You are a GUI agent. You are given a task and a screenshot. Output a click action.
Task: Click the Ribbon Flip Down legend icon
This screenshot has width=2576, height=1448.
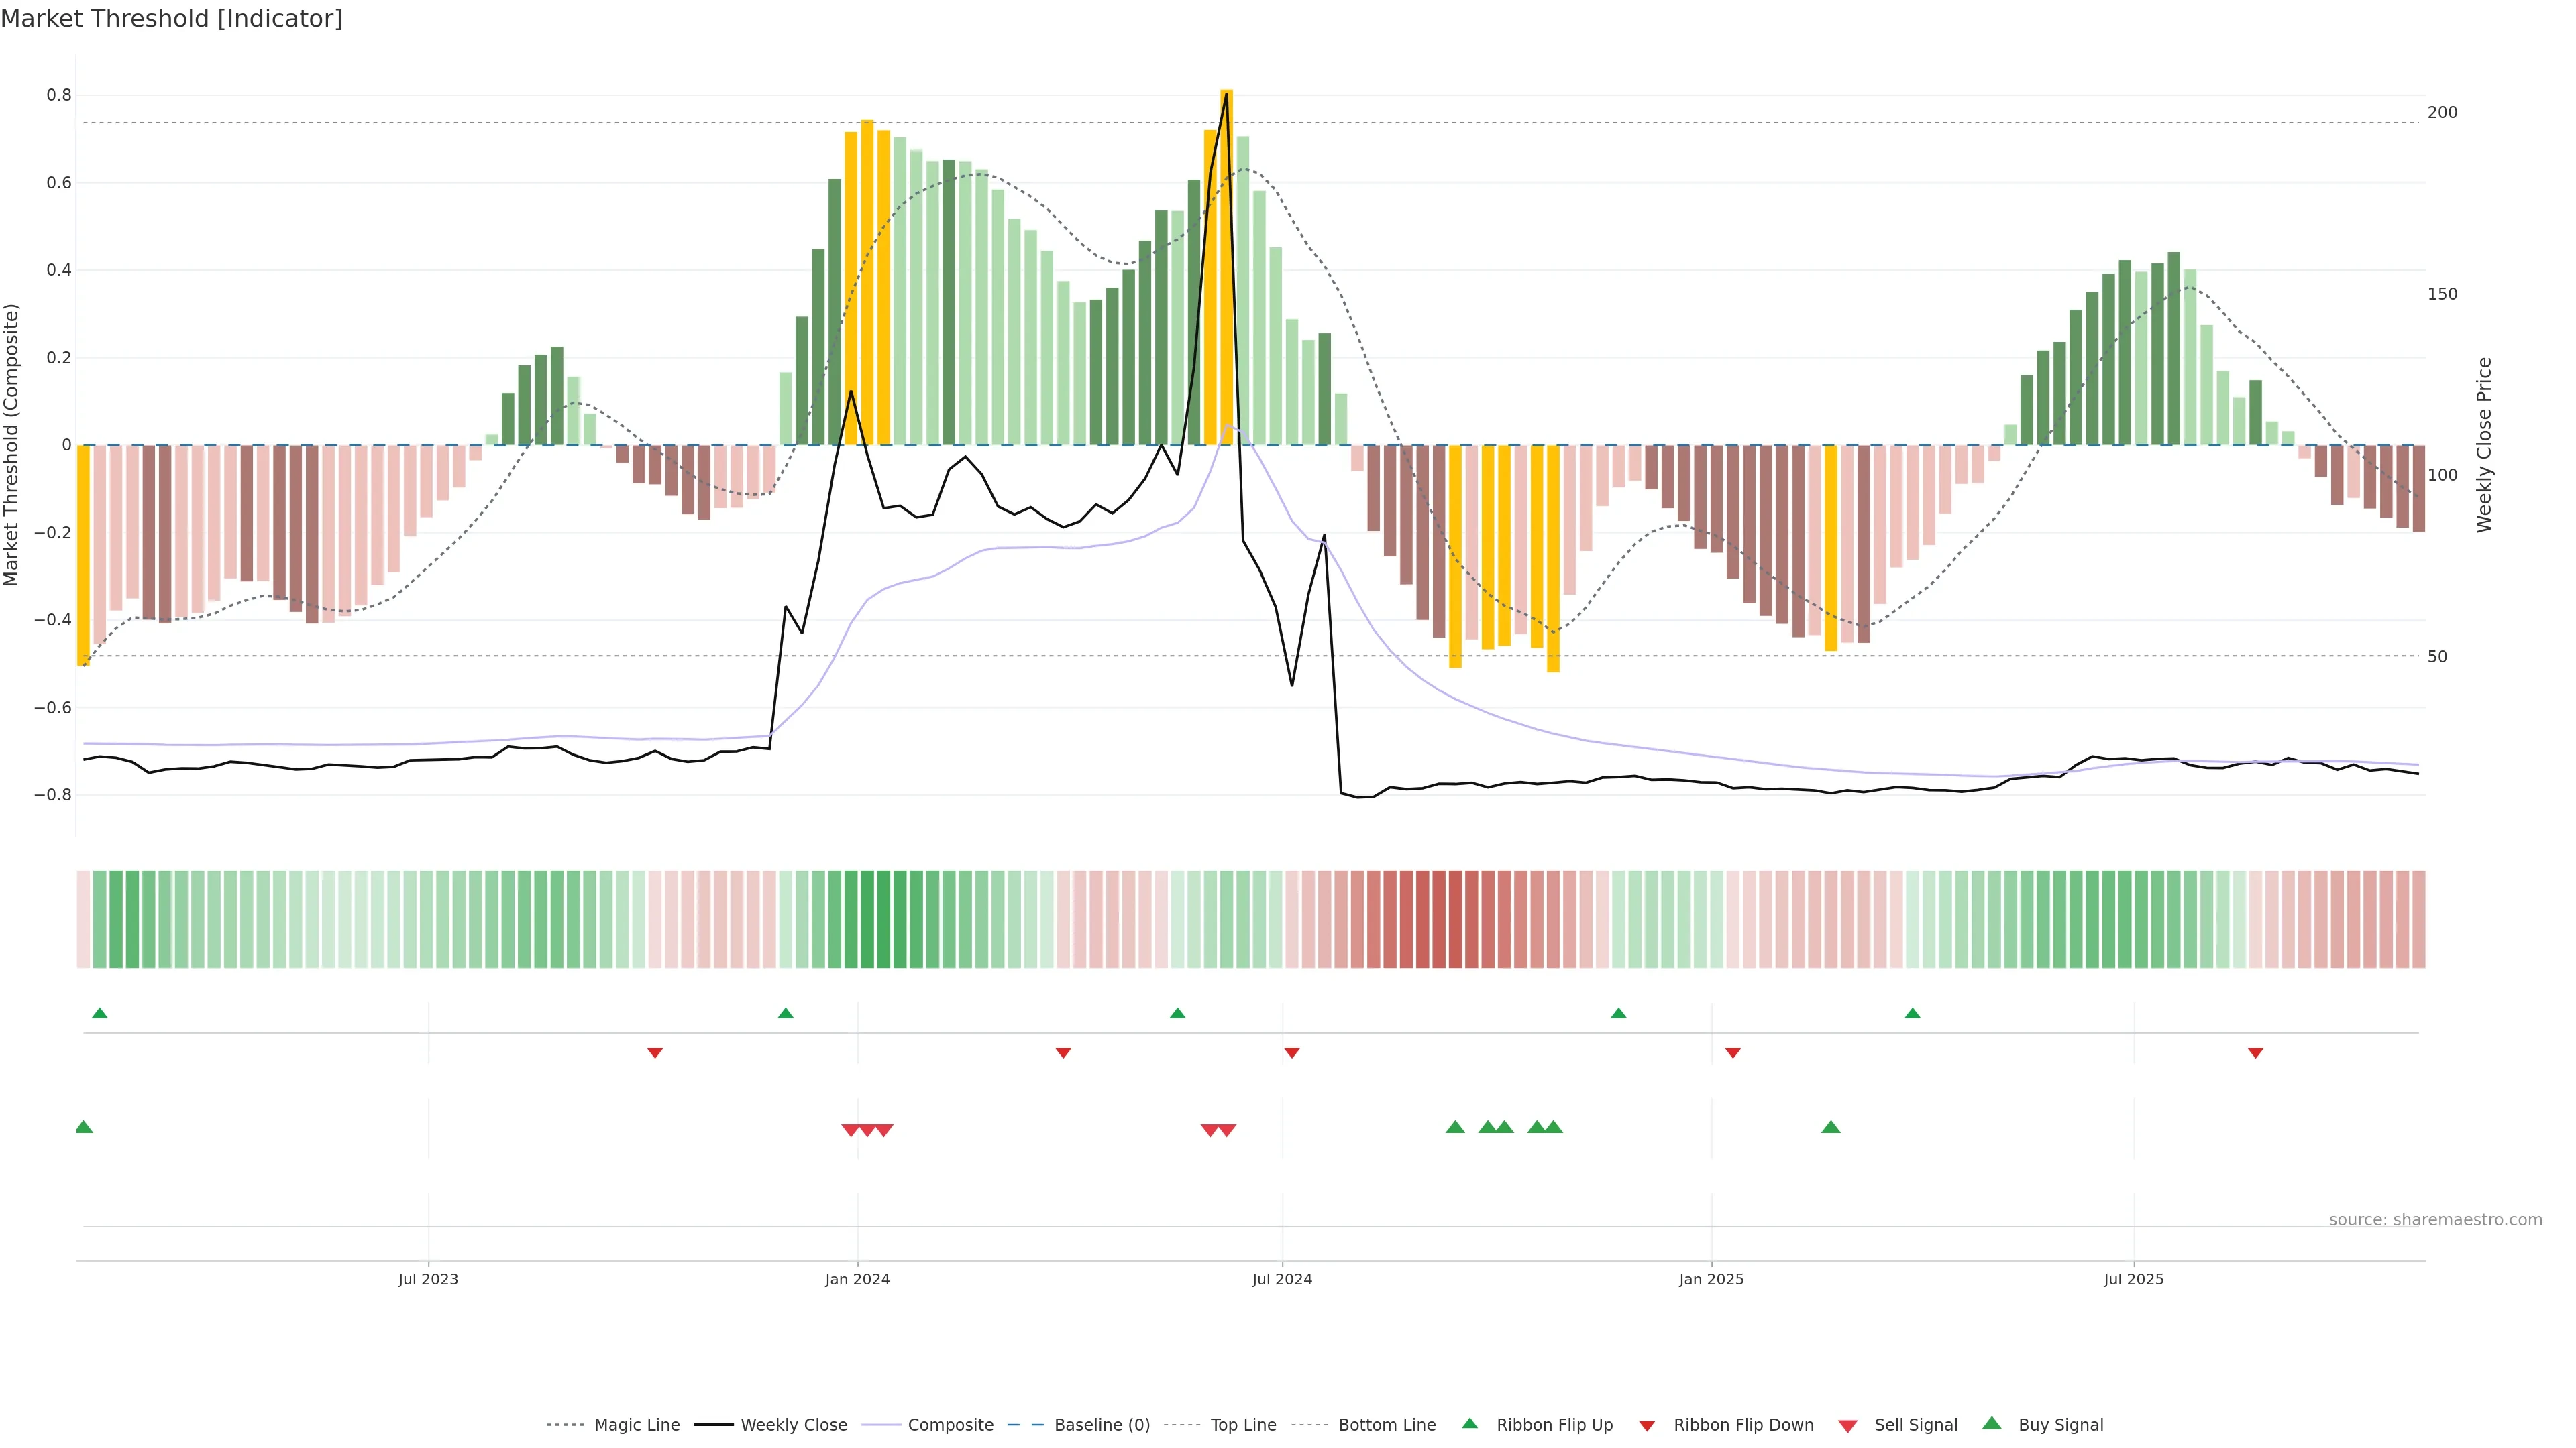(x=1647, y=1426)
